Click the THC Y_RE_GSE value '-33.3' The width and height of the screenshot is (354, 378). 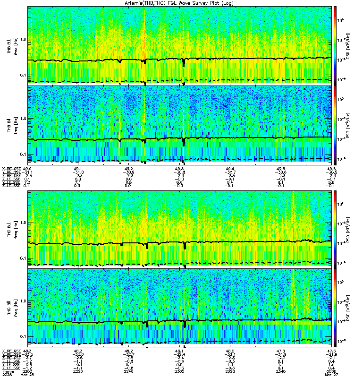click(27, 354)
